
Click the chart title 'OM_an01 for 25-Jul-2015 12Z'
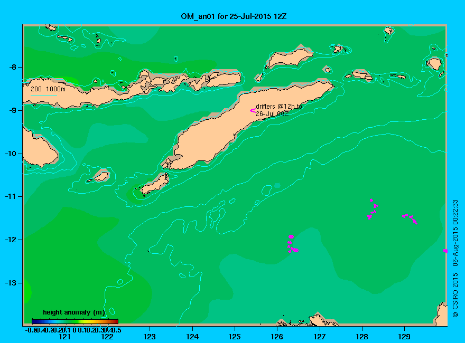click(x=234, y=16)
